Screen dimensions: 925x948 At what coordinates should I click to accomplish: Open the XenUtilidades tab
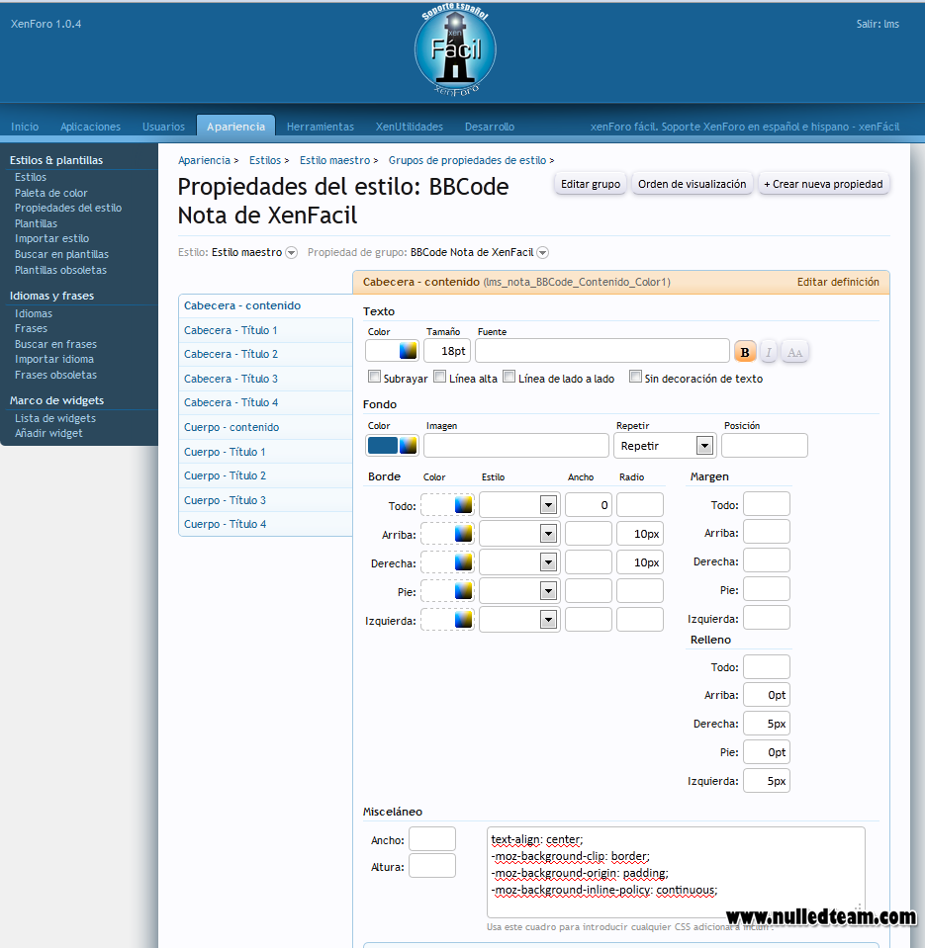(409, 127)
